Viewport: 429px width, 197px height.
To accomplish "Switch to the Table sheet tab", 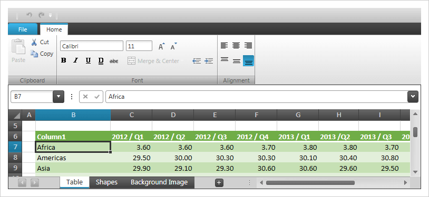I will [x=74, y=182].
